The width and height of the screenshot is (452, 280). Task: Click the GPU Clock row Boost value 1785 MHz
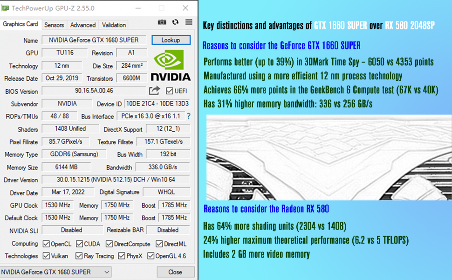(x=174, y=205)
